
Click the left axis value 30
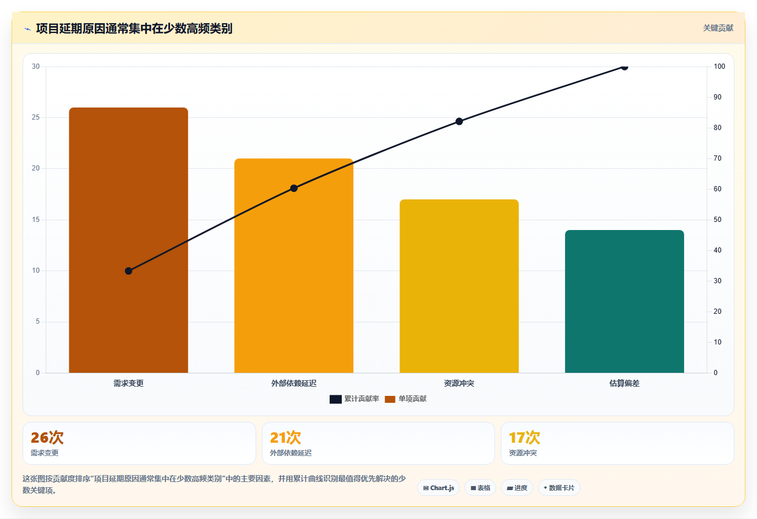coord(36,66)
